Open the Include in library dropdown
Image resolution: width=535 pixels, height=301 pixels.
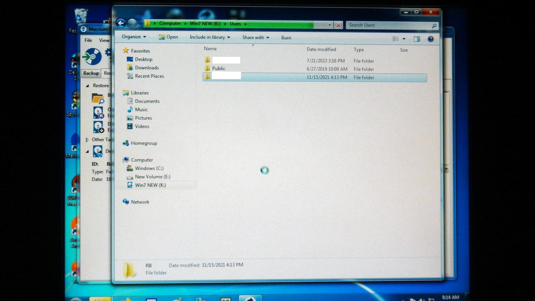pos(210,37)
